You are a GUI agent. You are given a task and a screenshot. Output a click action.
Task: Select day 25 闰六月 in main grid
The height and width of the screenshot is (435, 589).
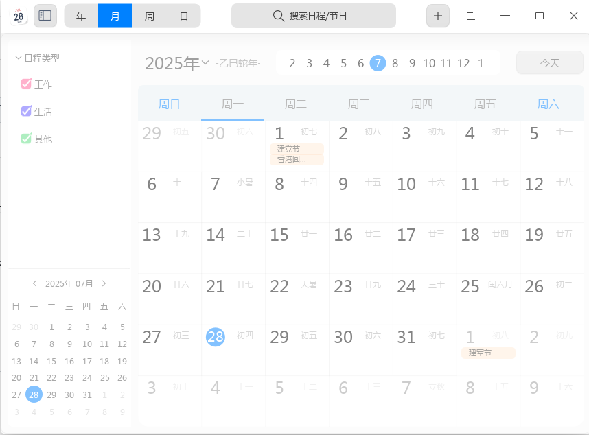(x=488, y=299)
